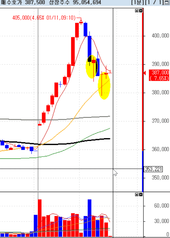Screen dimensions: 170x238
Task: Click the 370,000 price axis label
Action: pos(160,121)
